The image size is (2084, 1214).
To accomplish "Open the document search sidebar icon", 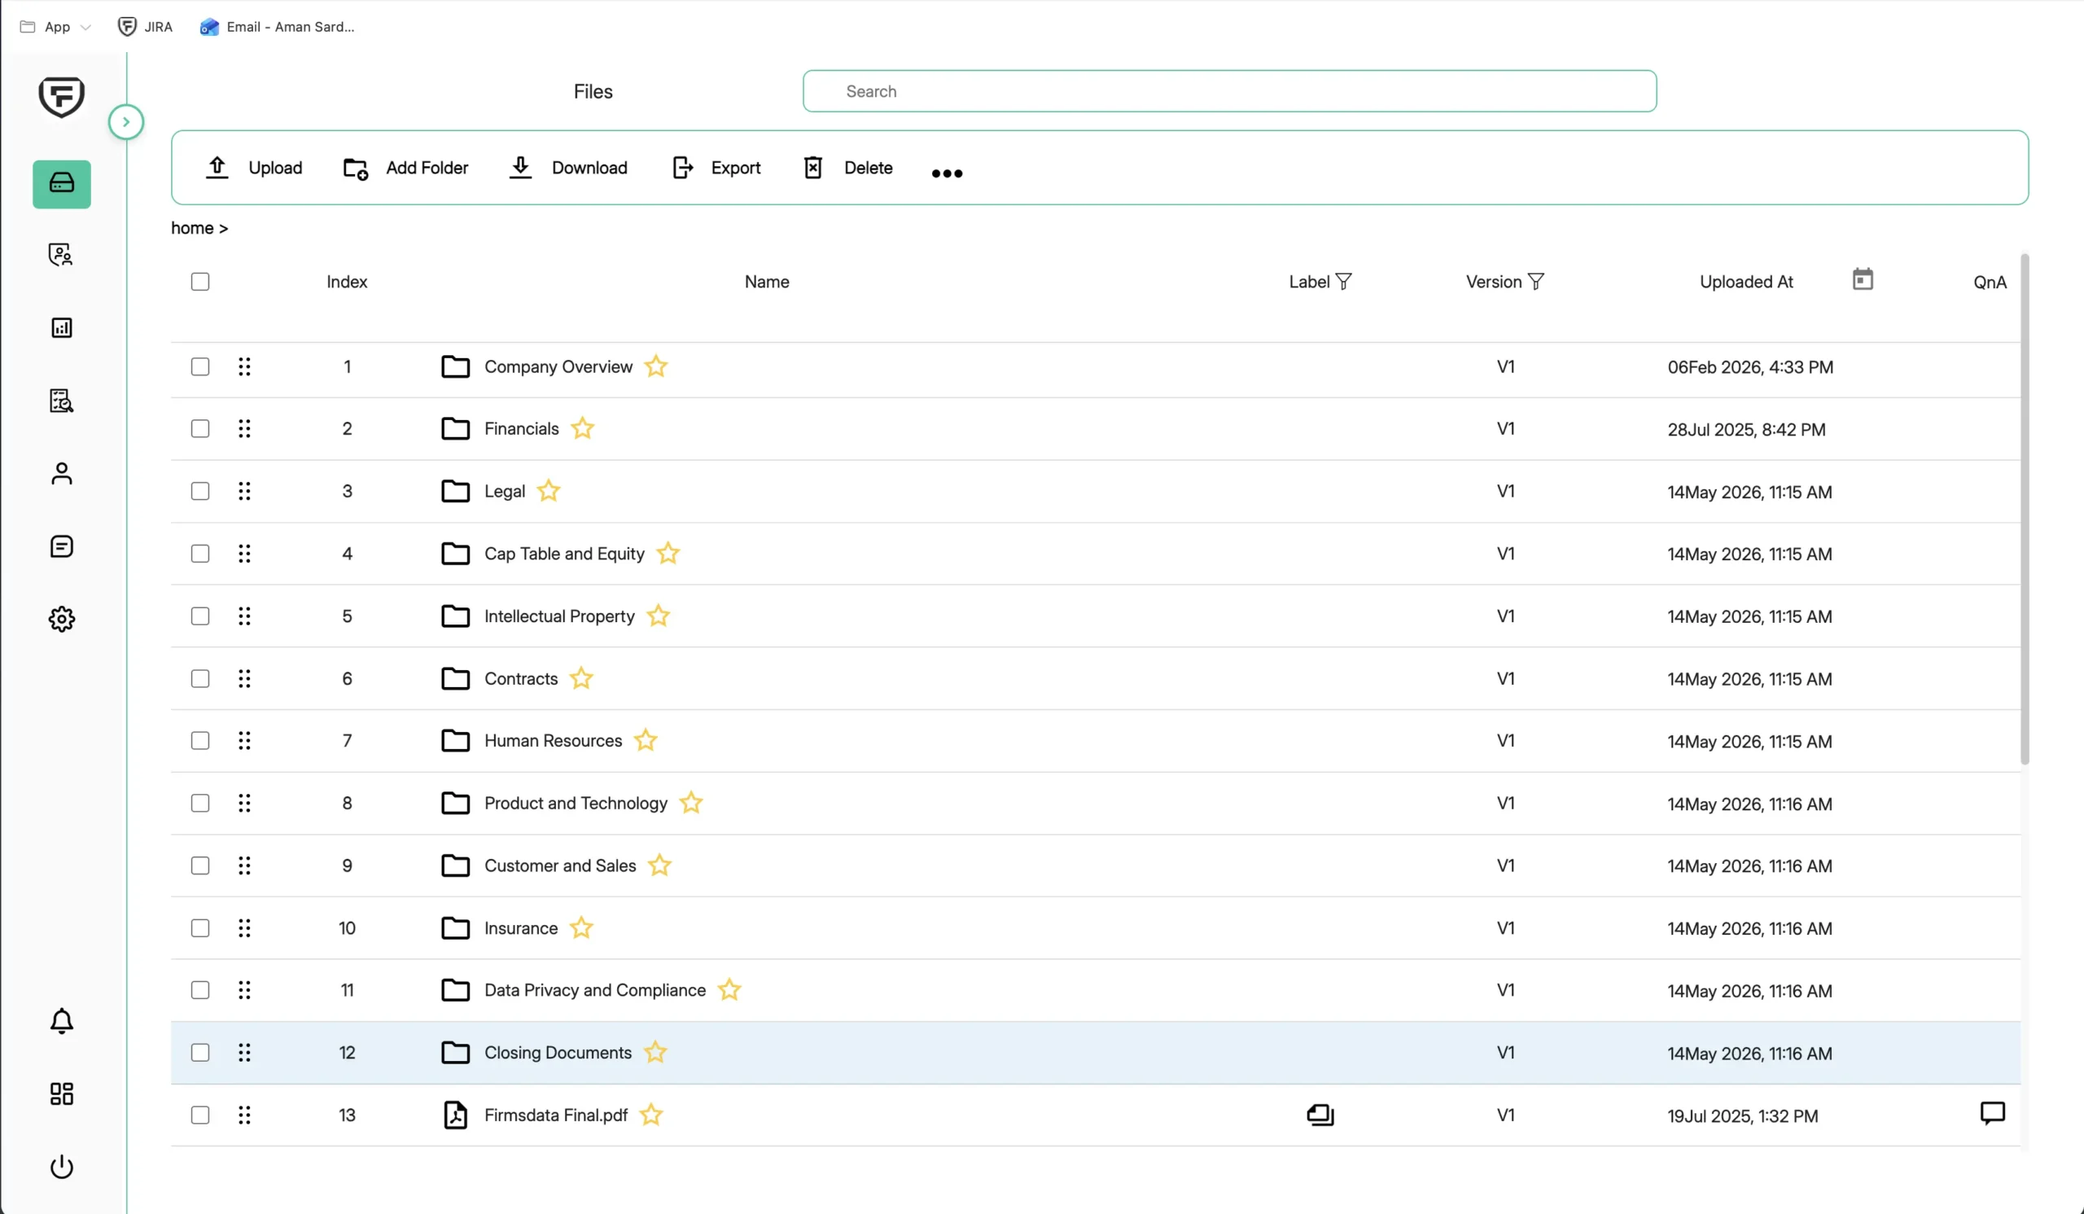I will click(x=61, y=401).
